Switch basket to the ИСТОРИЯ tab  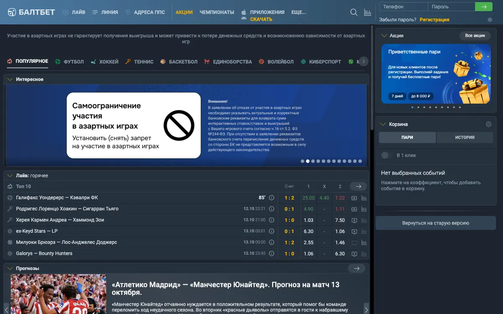(x=465, y=137)
